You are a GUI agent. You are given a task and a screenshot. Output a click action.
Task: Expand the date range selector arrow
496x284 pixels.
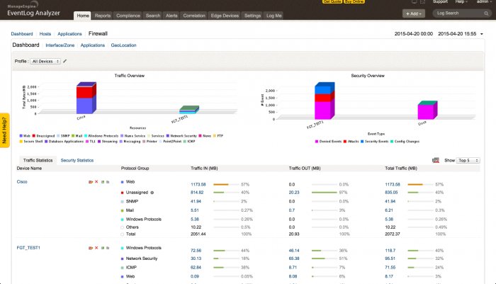coord(483,34)
